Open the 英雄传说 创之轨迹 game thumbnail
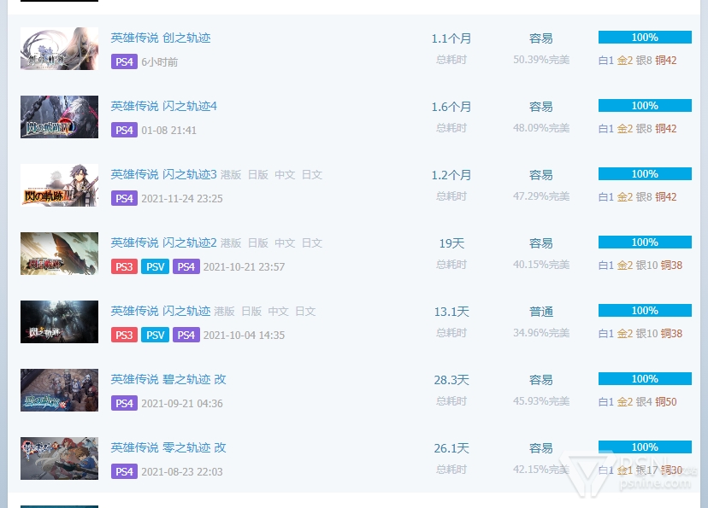This screenshot has width=708, height=508. [x=59, y=49]
